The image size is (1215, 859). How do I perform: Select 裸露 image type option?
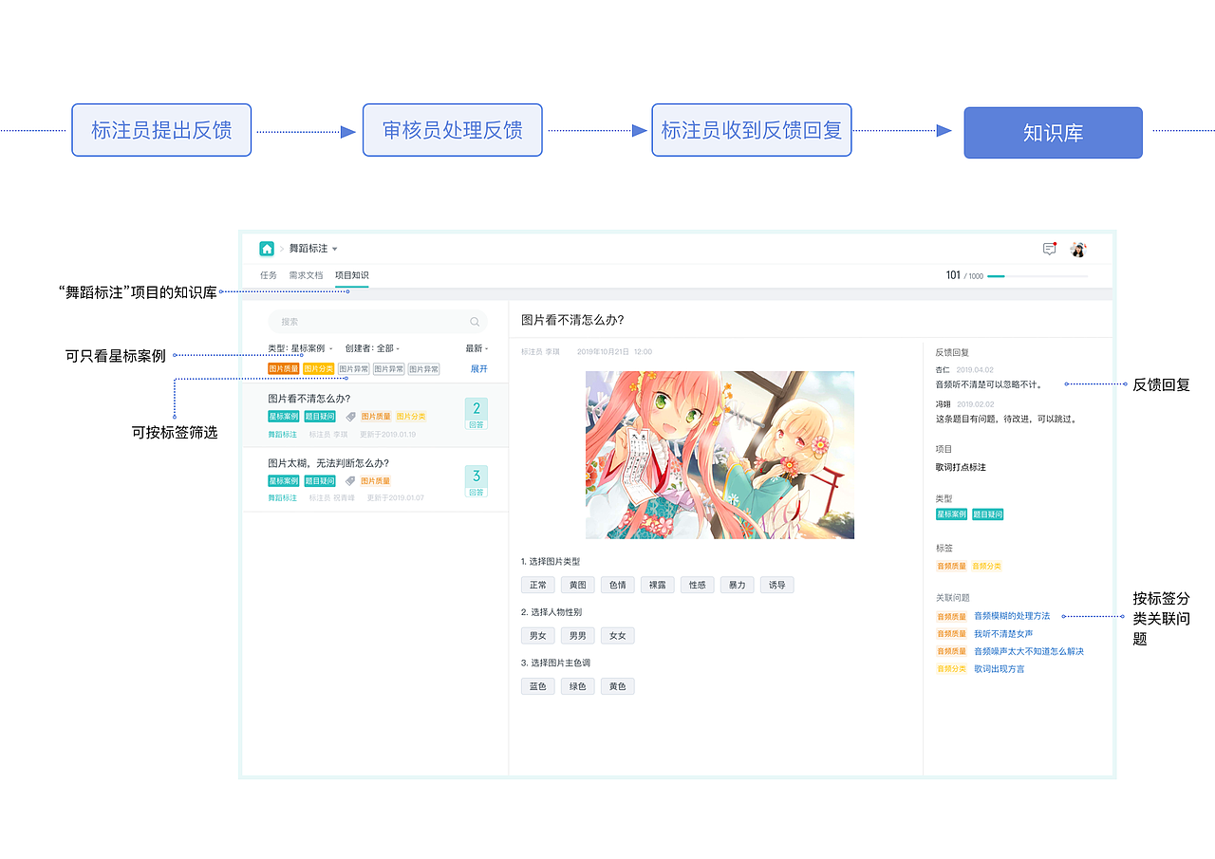tap(658, 585)
